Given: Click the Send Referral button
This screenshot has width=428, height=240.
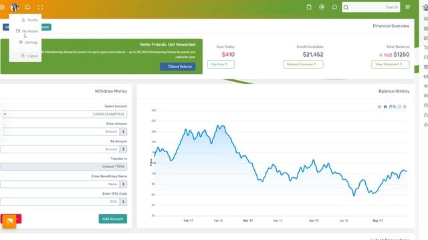Looking at the screenshot, I should tap(178, 67).
